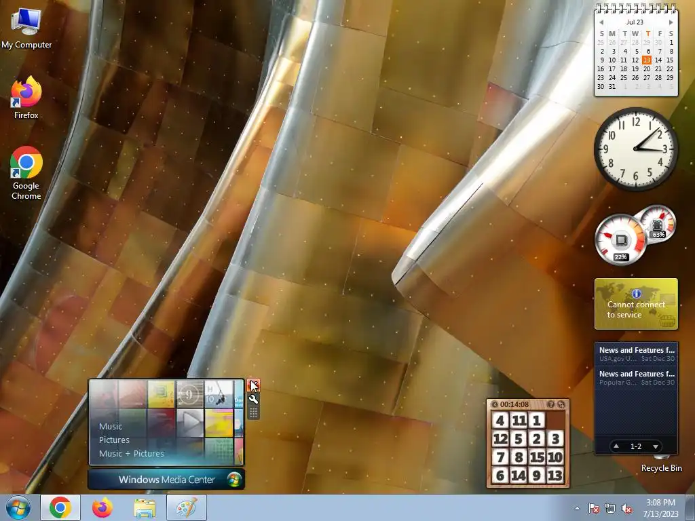
Task: Click the muted volume tray icon
Action: point(626,508)
